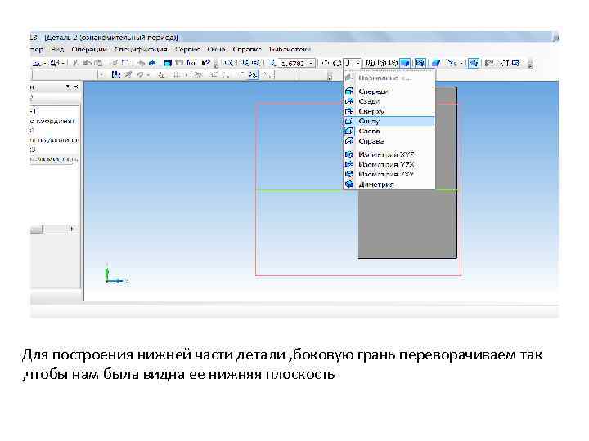Open the Справка menu
The width and height of the screenshot is (589, 441).
point(247,50)
